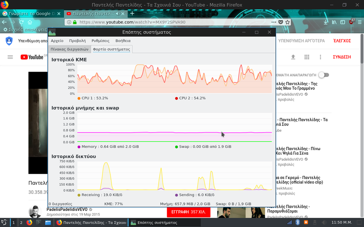Viewport: 364px width, 227px height.
Task: Open YouTube guide hamburger menu
Action: click(x=10, y=57)
